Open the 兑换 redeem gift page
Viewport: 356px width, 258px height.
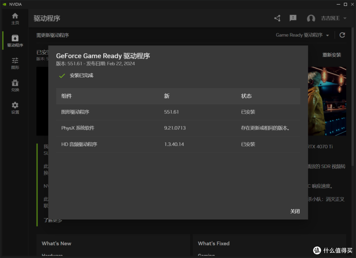pos(15,86)
